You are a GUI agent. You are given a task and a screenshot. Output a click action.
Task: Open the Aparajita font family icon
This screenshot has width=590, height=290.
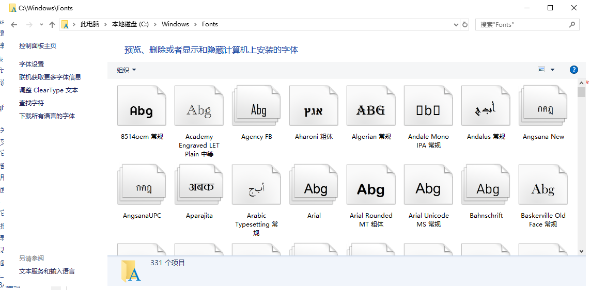click(199, 184)
